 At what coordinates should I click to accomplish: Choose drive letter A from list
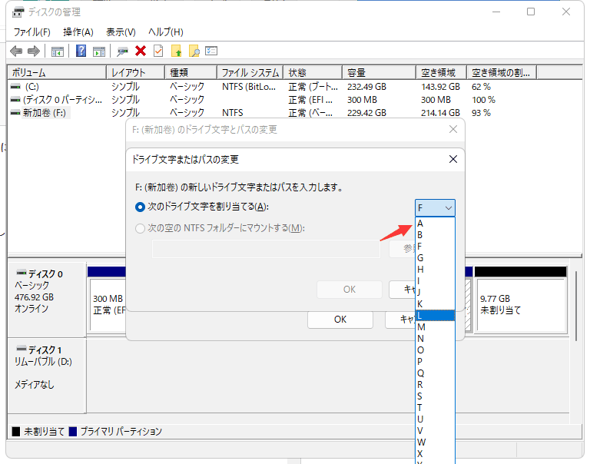[435, 224]
